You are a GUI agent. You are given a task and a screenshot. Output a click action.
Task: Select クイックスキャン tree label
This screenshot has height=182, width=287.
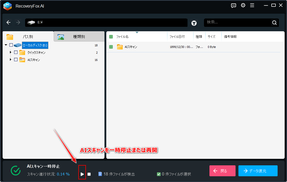pyautogui.click(x=36, y=53)
